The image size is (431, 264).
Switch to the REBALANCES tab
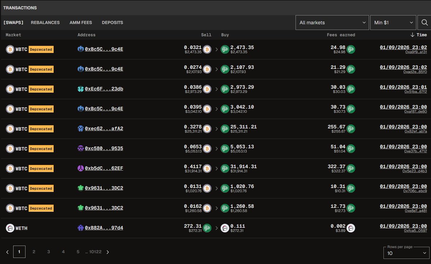click(45, 23)
